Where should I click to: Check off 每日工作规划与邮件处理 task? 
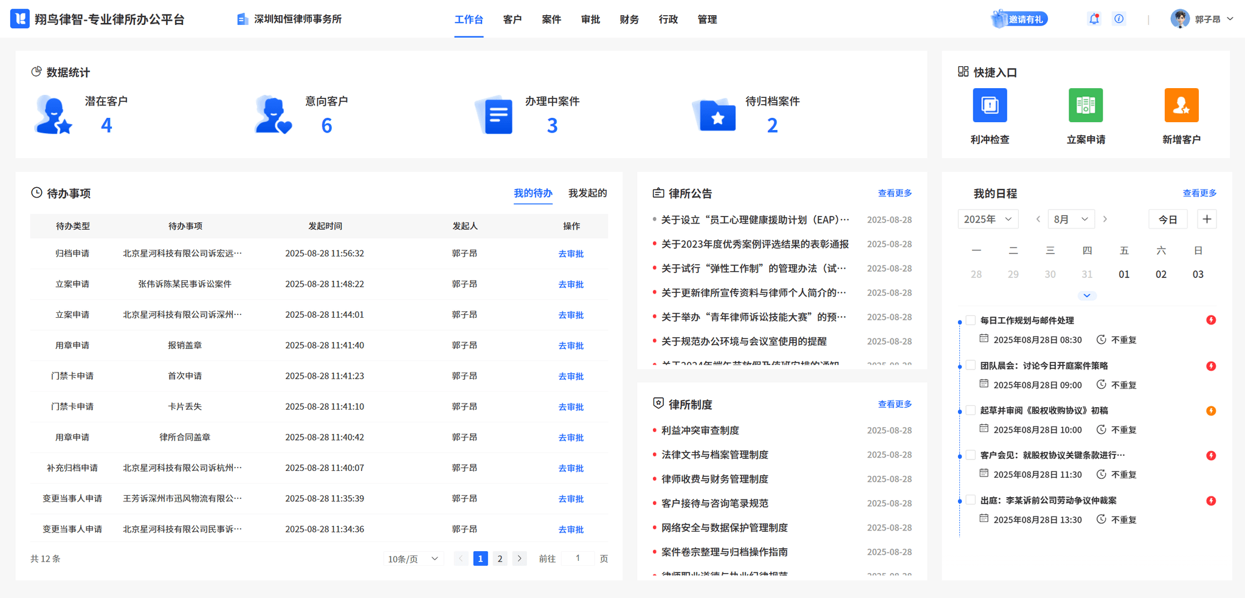pos(971,320)
